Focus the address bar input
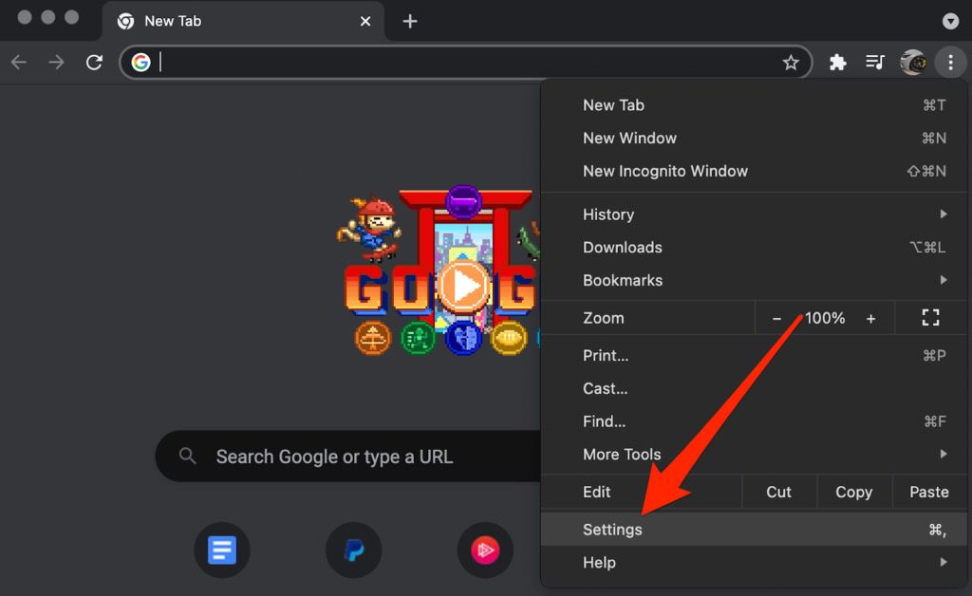The image size is (972, 596). tap(465, 62)
